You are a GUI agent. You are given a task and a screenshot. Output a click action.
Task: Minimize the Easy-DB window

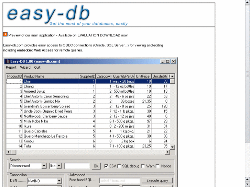[162, 61]
